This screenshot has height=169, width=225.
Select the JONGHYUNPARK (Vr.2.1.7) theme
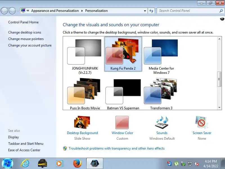pyautogui.click(x=85, y=57)
